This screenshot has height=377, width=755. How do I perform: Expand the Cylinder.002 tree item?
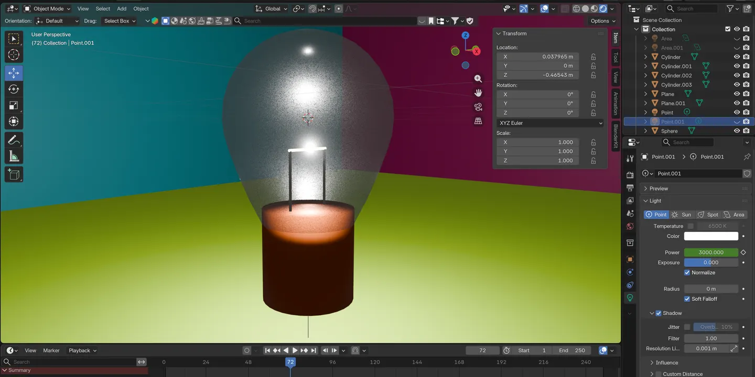click(646, 75)
